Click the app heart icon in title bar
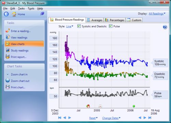This screenshot has width=171, height=123. point(4,3)
